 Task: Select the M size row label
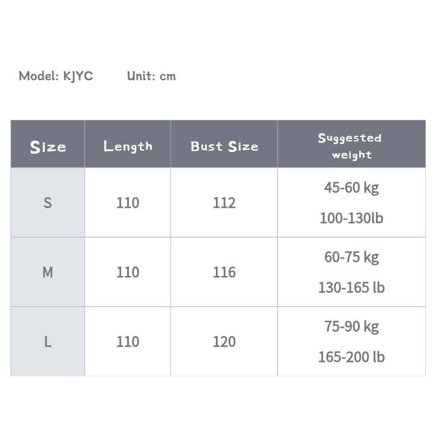click(x=48, y=272)
